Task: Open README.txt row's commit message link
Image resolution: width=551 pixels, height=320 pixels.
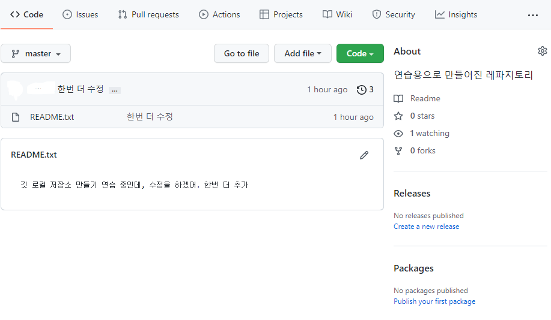Action: 150,117
